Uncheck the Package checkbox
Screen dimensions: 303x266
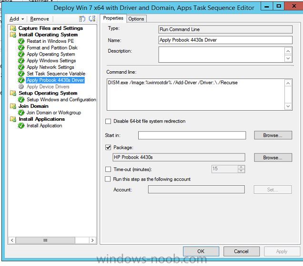coord(108,148)
